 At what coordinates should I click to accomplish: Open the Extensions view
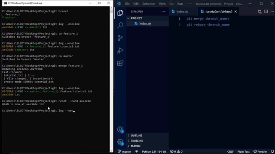(x=120, y=63)
